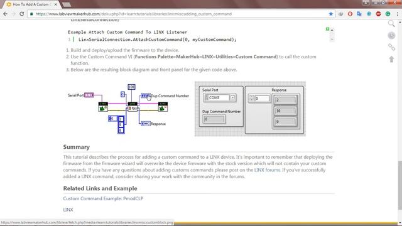Follow the LINX forums link

267,170
